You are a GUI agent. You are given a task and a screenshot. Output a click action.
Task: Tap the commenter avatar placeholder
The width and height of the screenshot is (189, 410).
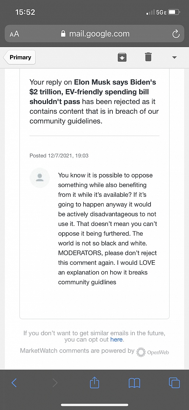tap(40, 178)
